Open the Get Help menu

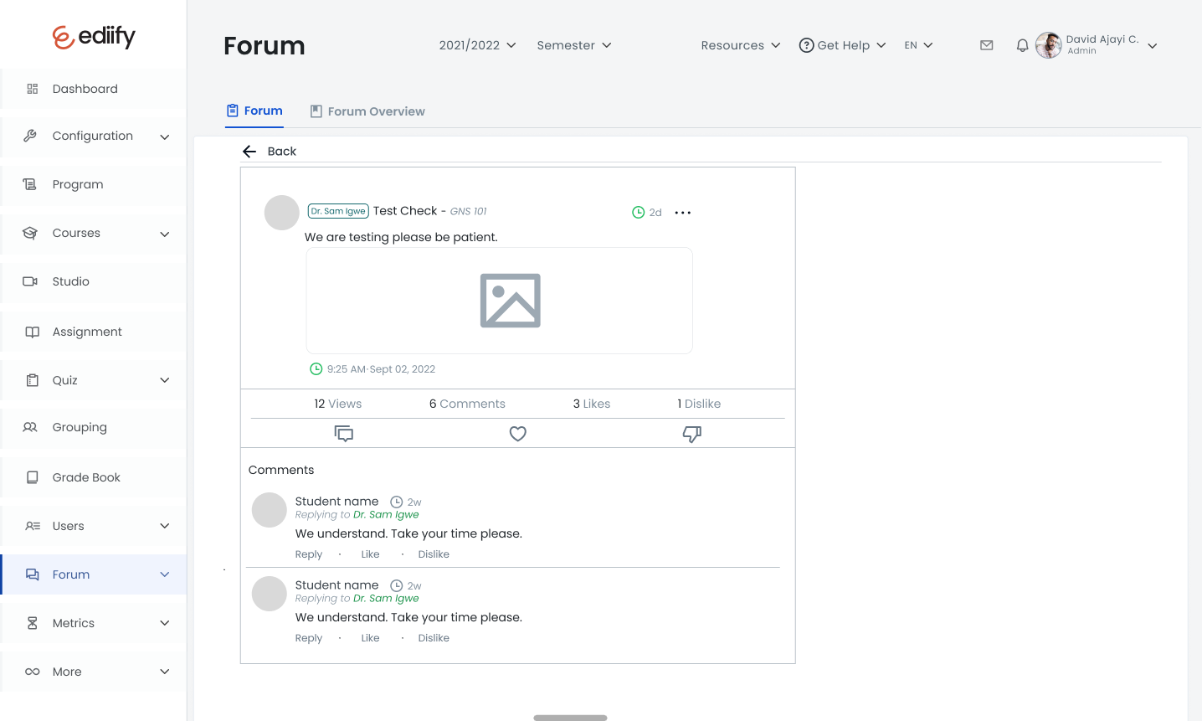(x=842, y=44)
